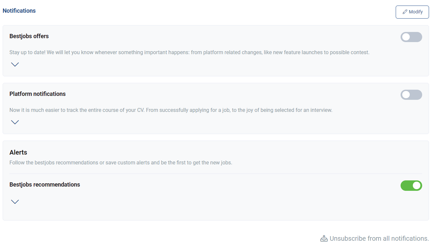Click the 'Now it is much easier' description
The width and height of the screenshot is (430, 243).
pyautogui.click(x=171, y=110)
